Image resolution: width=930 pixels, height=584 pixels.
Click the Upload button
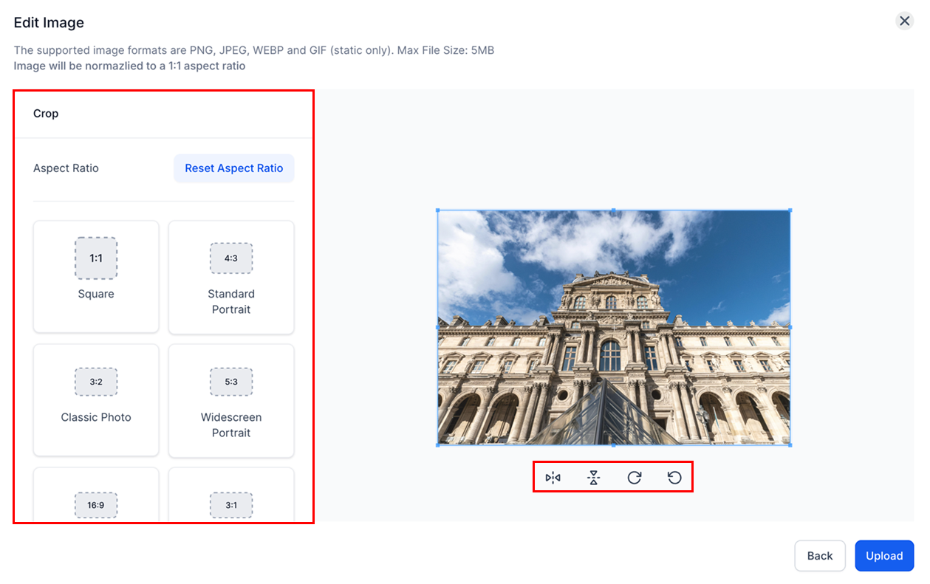[884, 556]
